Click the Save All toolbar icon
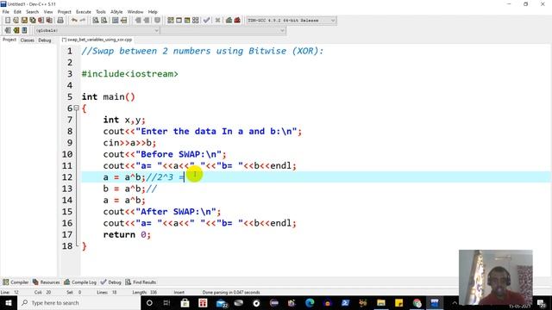 33,21
